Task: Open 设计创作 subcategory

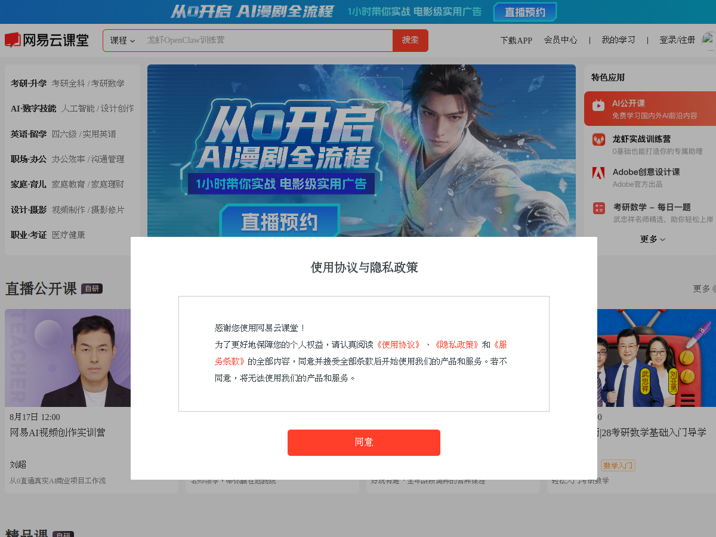Action: (118, 109)
